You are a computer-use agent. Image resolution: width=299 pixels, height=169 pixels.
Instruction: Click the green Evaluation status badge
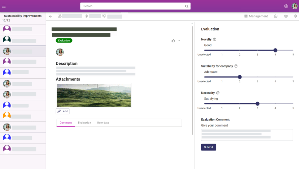[x=64, y=40]
